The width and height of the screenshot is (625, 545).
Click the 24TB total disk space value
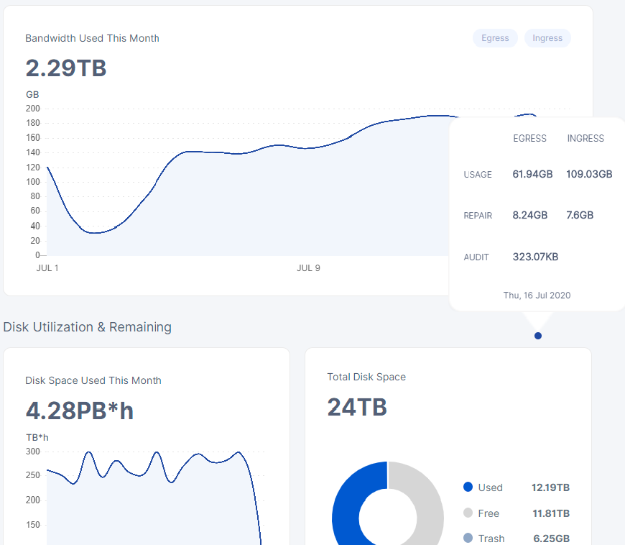tap(357, 408)
